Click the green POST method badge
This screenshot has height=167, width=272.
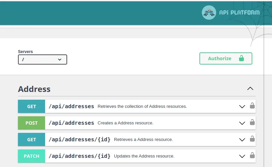tap(32, 123)
